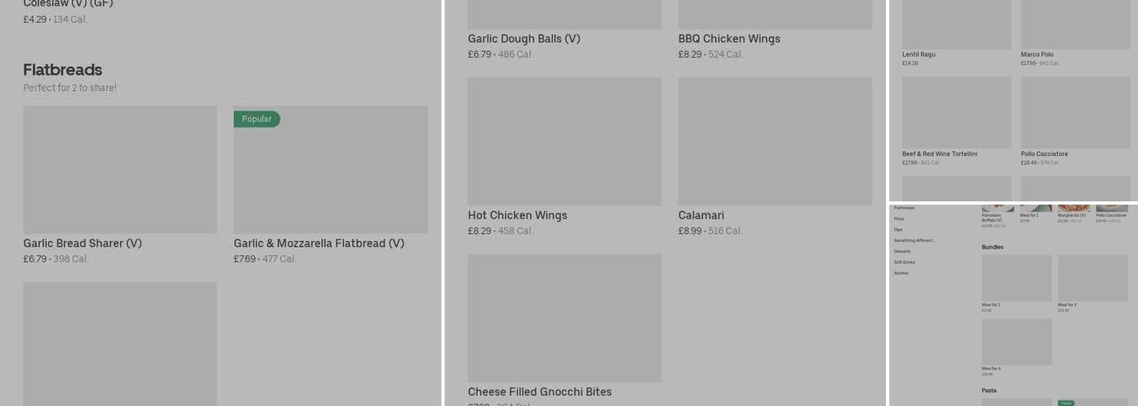Open the "Something different..." sidebar category
This screenshot has height=406, width=1138.
tap(914, 240)
